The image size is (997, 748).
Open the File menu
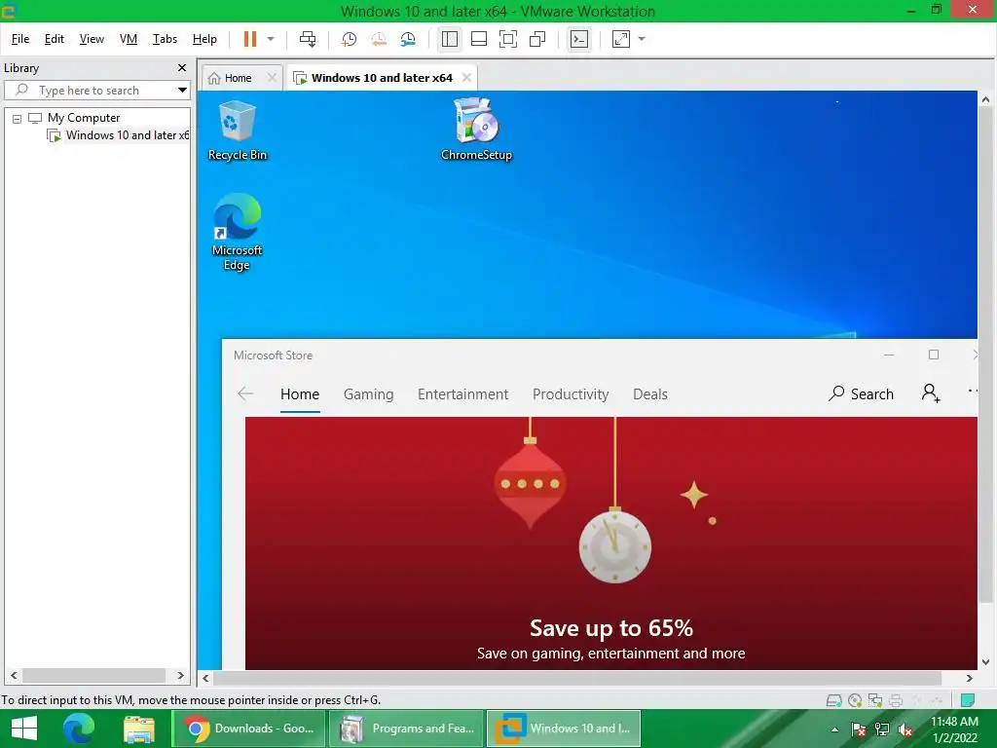20,39
